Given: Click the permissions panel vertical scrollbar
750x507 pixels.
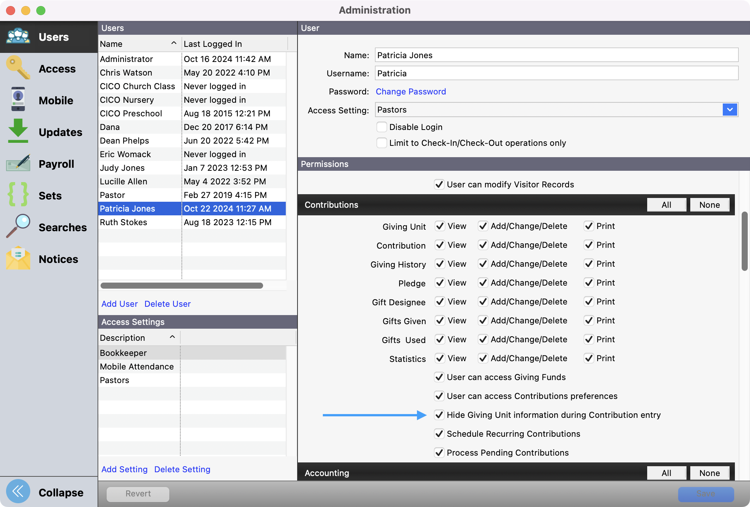Looking at the screenshot, I should 744,242.
